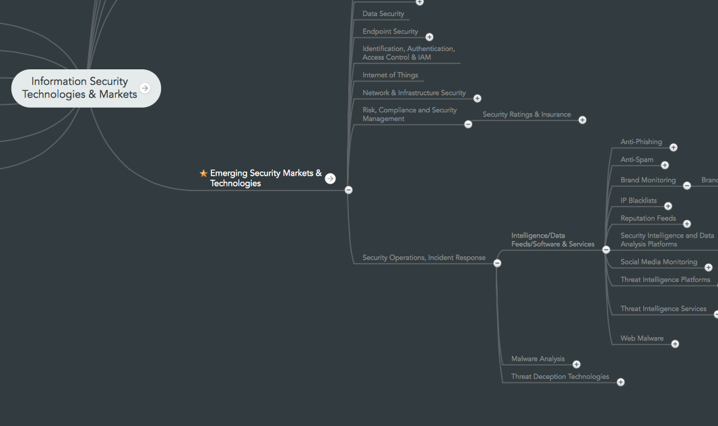Click the star icon on Emerging Security Markets

click(202, 173)
